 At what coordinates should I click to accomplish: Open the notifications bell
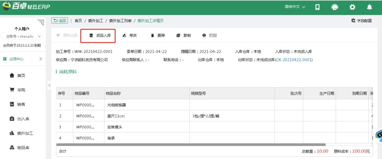point(369,7)
